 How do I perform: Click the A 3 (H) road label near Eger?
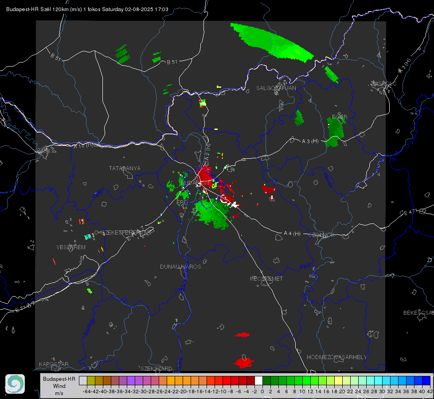(x=310, y=141)
